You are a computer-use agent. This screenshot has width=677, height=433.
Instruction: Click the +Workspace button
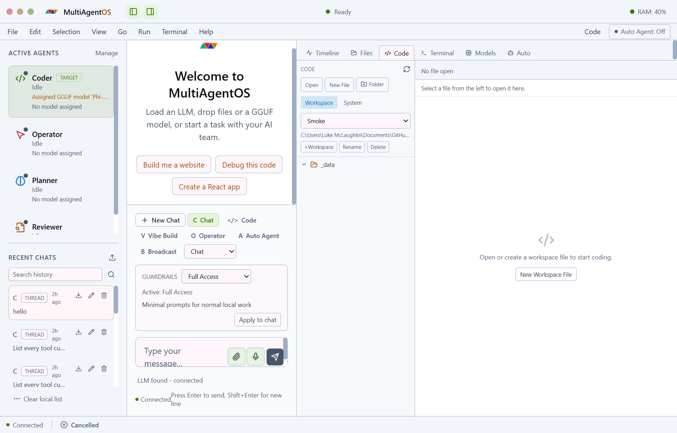coord(319,147)
